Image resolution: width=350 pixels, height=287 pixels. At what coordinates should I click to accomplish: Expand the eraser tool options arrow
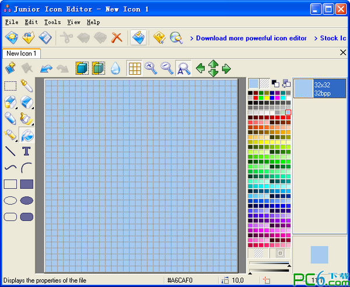point(33,108)
